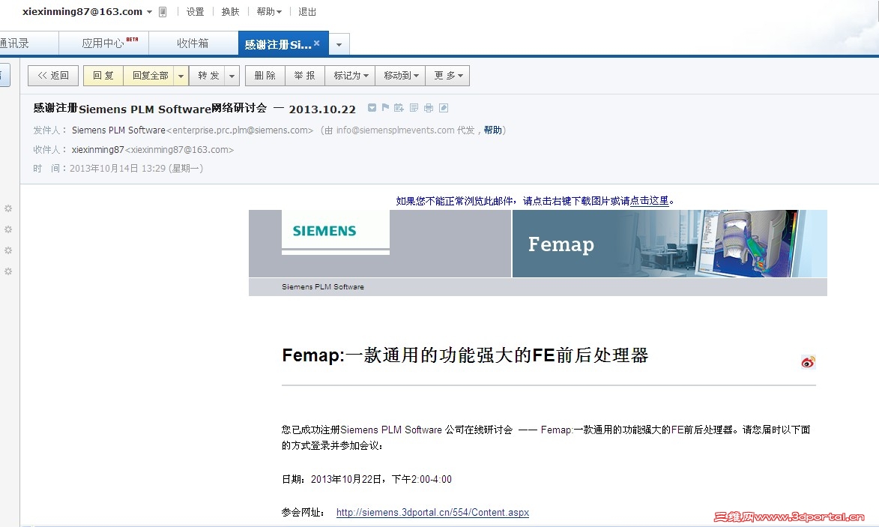Click the Weibo share icon
Viewport: 879px width, 527px height.
point(808,362)
